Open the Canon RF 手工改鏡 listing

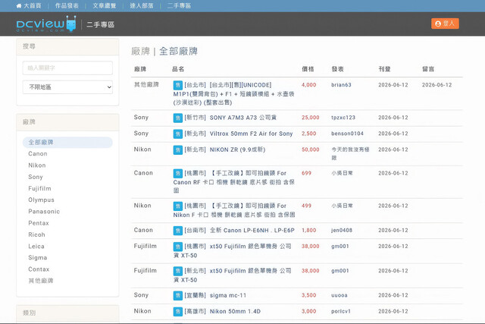coord(233,182)
